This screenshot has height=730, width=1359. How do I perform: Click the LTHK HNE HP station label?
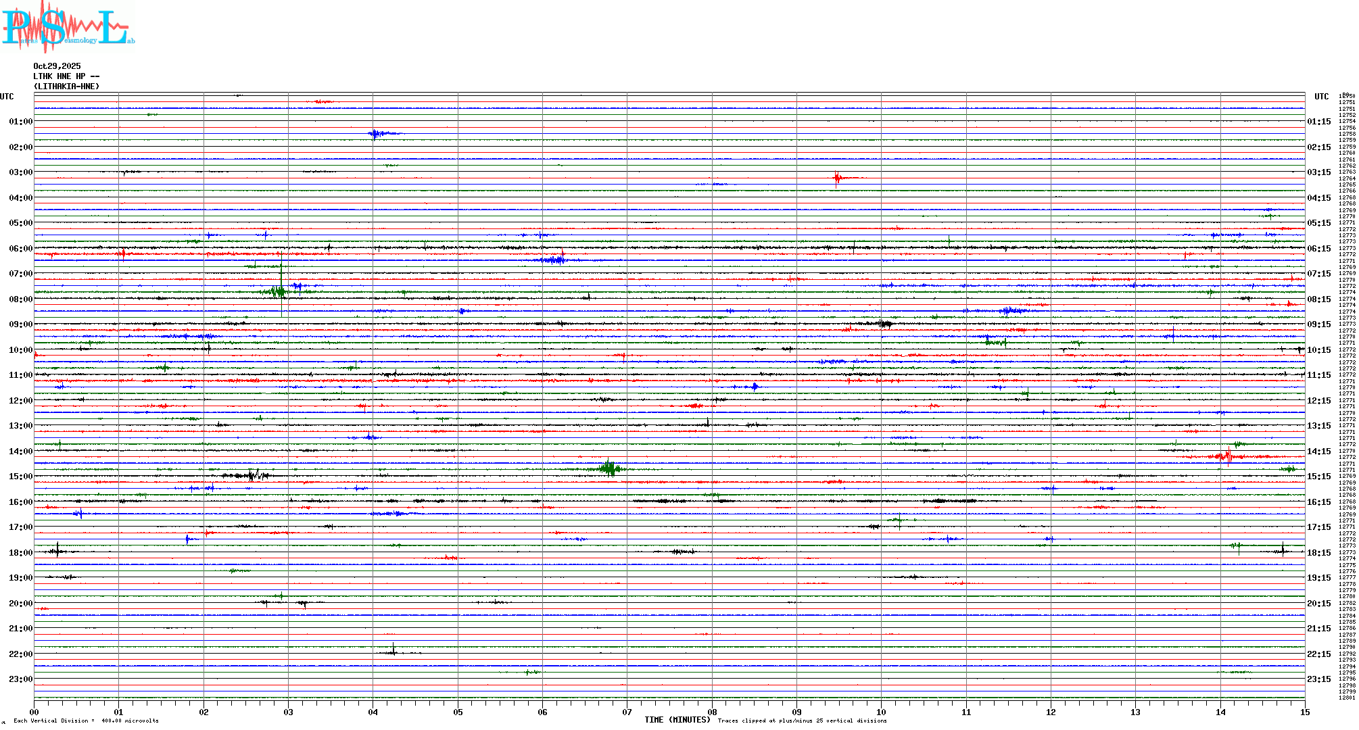point(66,76)
